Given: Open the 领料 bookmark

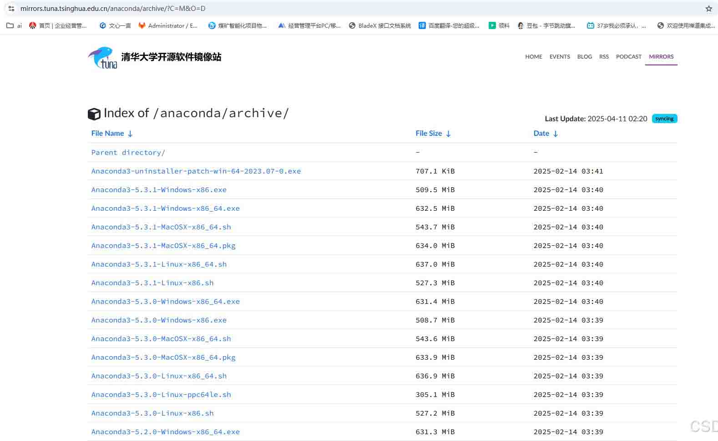Looking at the screenshot, I should (499, 26).
